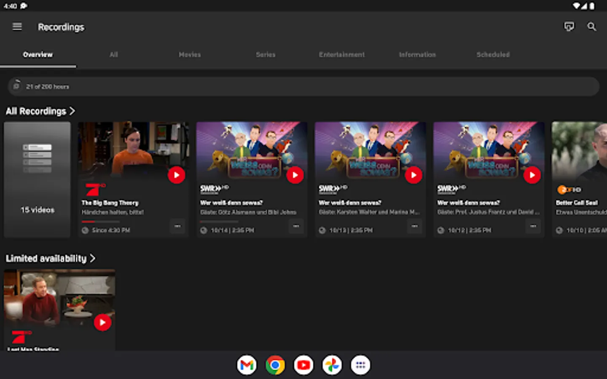Image resolution: width=607 pixels, height=379 pixels.
Task: Go to the Scheduled tab
Action: (x=493, y=55)
